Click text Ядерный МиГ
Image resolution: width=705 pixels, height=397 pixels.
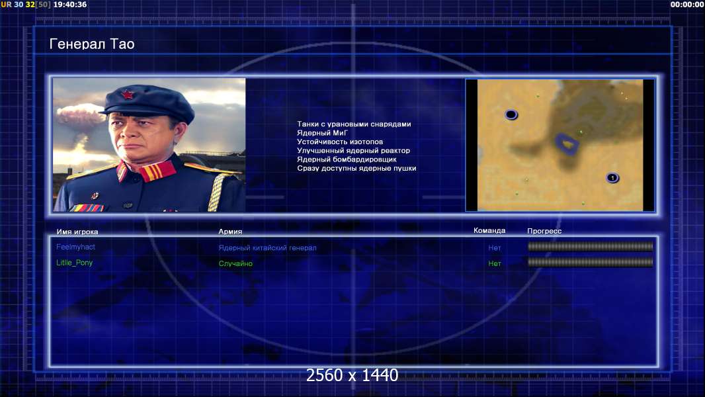[322, 133]
